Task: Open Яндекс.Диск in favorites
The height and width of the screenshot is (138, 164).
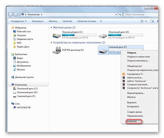Action: (21, 46)
